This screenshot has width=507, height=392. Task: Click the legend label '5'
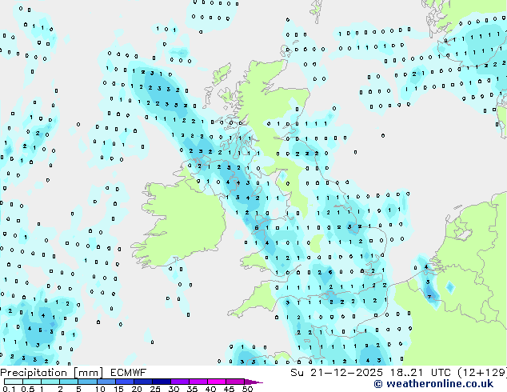pos(78,389)
